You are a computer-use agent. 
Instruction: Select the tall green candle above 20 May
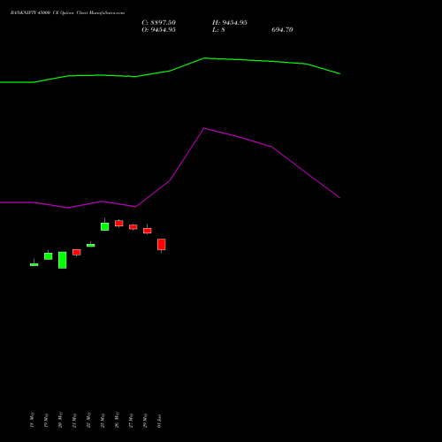[63, 260]
